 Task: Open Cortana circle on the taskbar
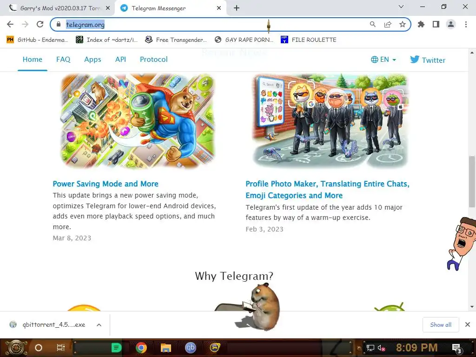39,348
